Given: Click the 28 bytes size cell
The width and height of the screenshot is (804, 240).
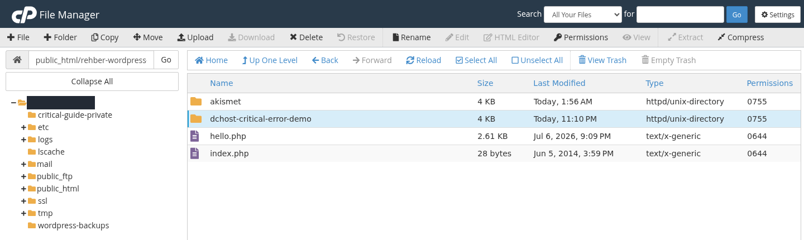Looking at the screenshot, I should (x=494, y=153).
